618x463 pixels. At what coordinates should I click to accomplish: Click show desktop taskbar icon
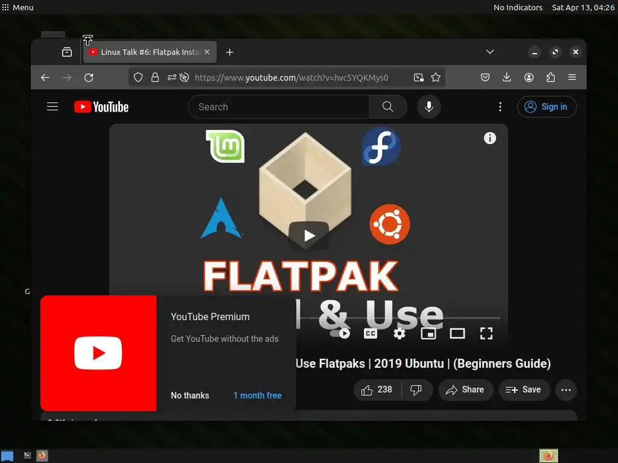tap(7, 456)
